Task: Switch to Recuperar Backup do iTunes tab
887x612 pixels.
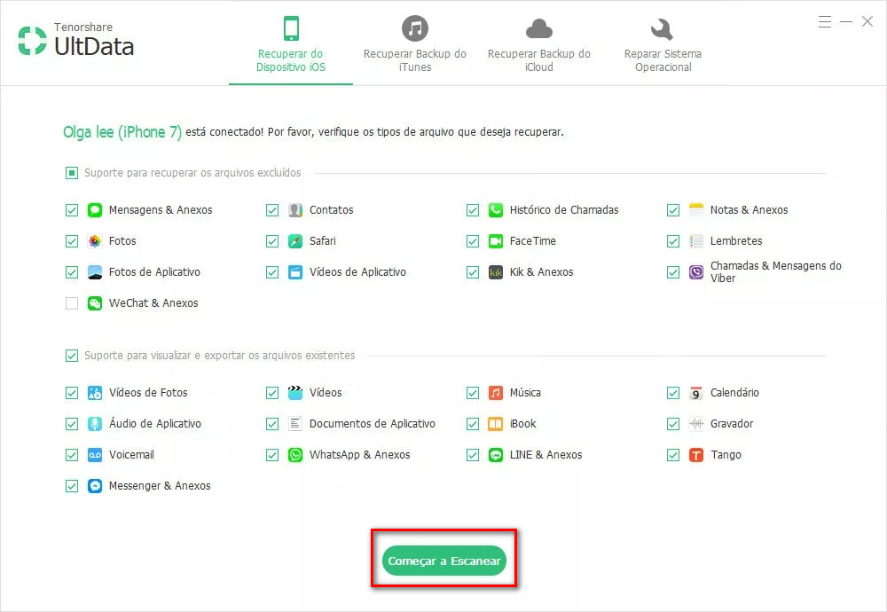Action: (x=414, y=45)
